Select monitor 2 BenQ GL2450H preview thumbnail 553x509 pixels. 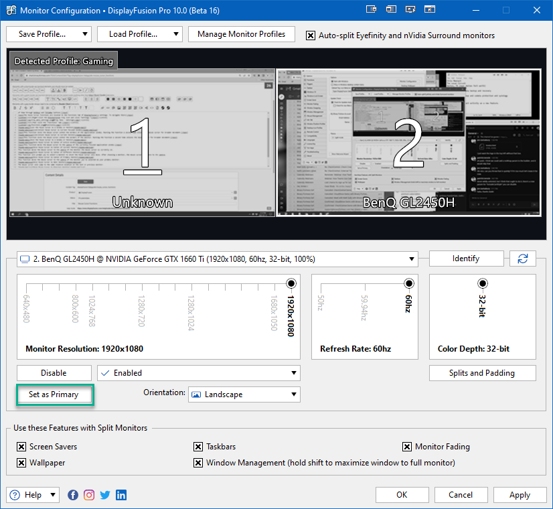(x=409, y=143)
